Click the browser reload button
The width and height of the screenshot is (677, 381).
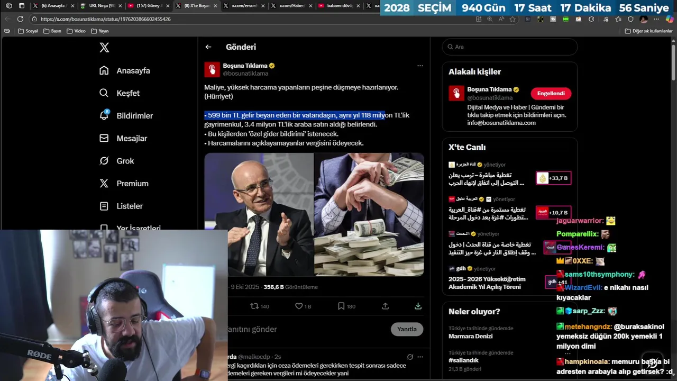[20, 19]
